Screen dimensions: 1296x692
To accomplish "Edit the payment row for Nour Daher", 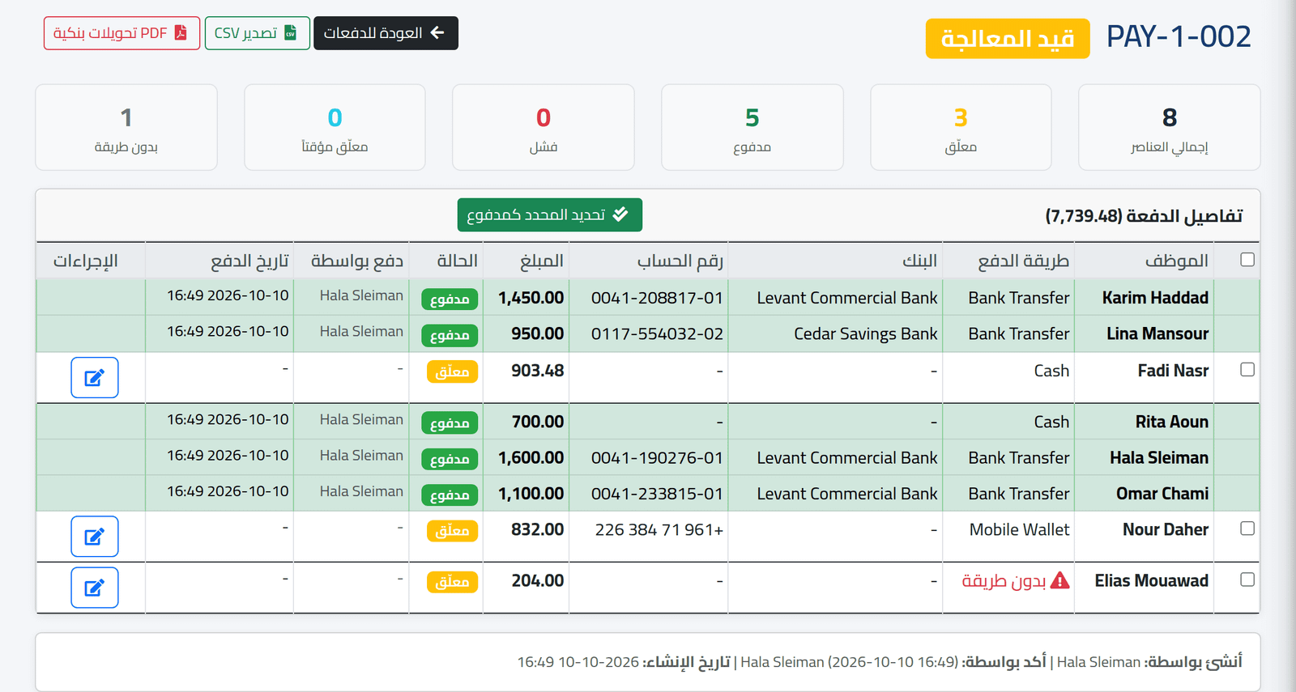I will 95,536.
